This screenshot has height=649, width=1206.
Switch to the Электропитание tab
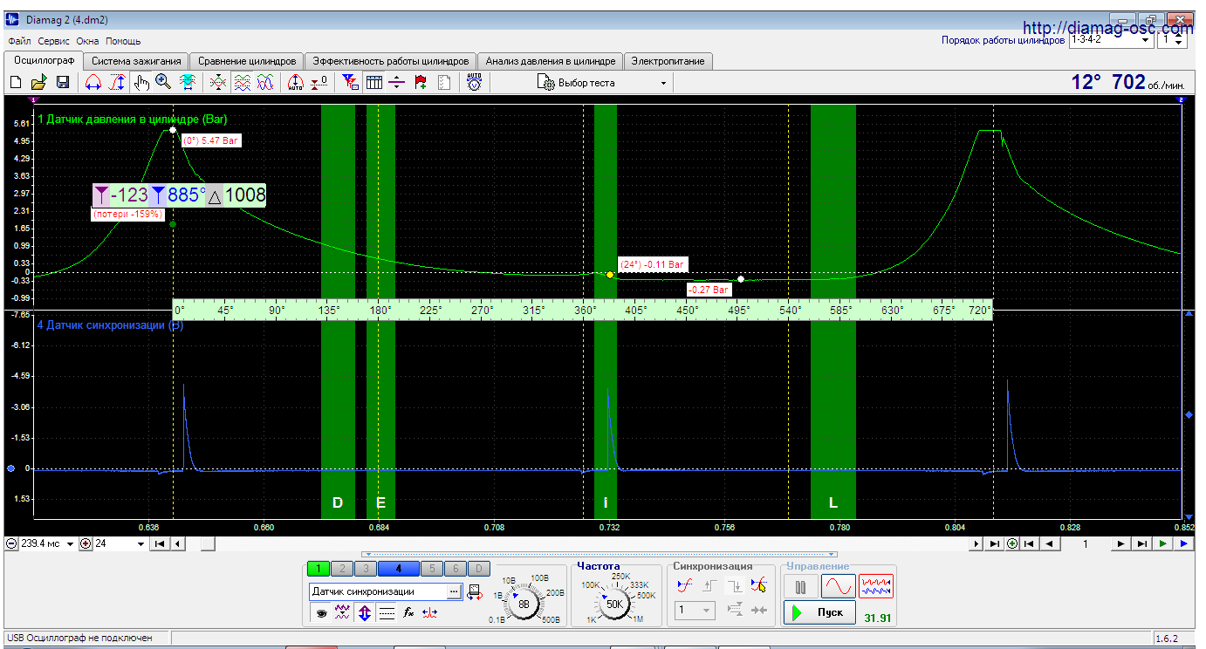pyautogui.click(x=668, y=61)
